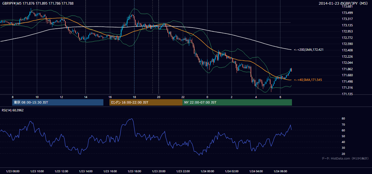
Task: Click hour 16 under the price chart
Action: tap(110, 97)
